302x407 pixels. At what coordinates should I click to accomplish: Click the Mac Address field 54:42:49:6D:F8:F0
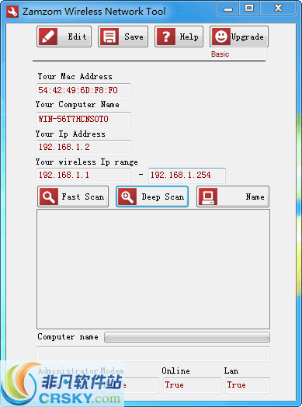(84, 91)
